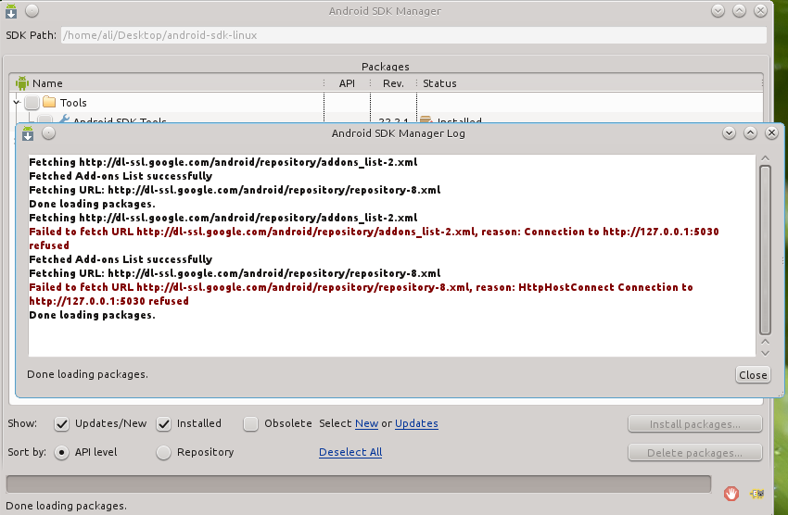
Task: Select the Repository sort option
Action: [x=163, y=453]
